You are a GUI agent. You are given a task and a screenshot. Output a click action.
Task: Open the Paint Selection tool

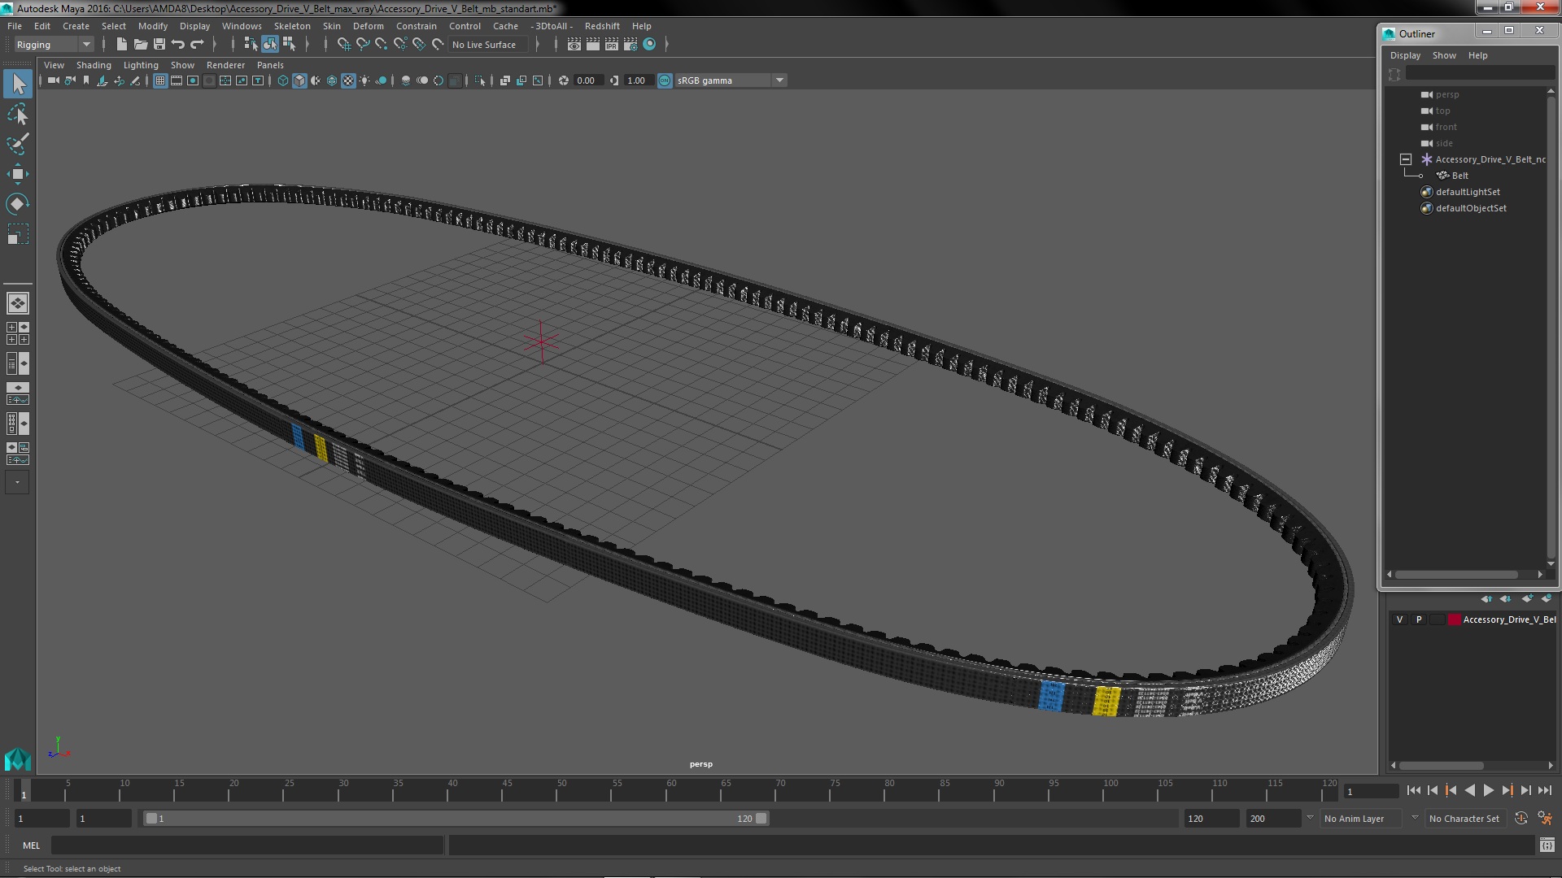17,144
